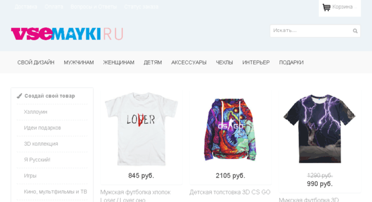Open the Доставка link
The width and height of the screenshot is (372, 202).
[x=26, y=7]
